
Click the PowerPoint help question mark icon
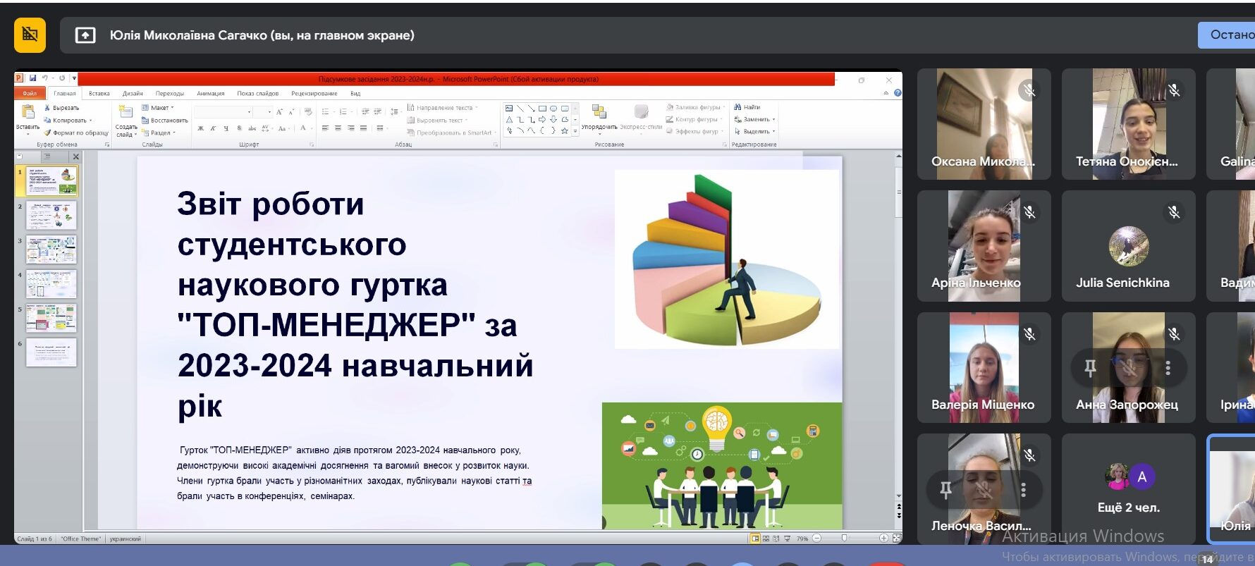click(x=898, y=93)
